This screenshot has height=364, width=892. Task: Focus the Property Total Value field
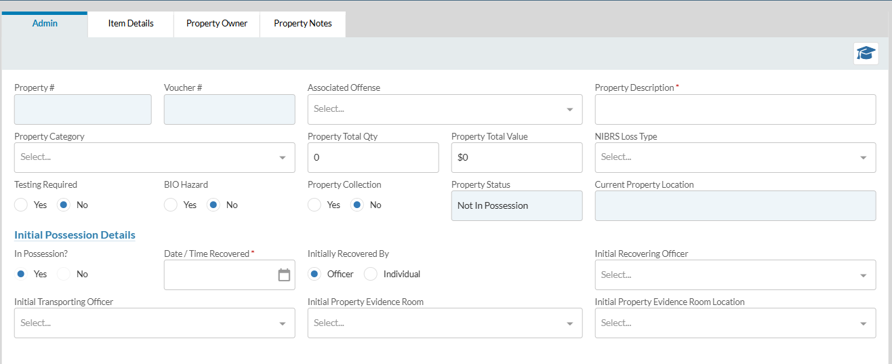(x=516, y=157)
